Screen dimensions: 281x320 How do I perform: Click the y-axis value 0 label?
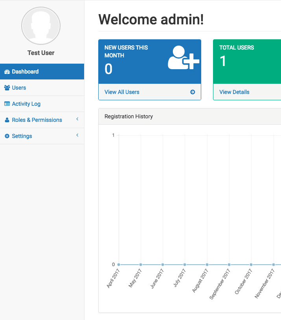[x=113, y=265]
